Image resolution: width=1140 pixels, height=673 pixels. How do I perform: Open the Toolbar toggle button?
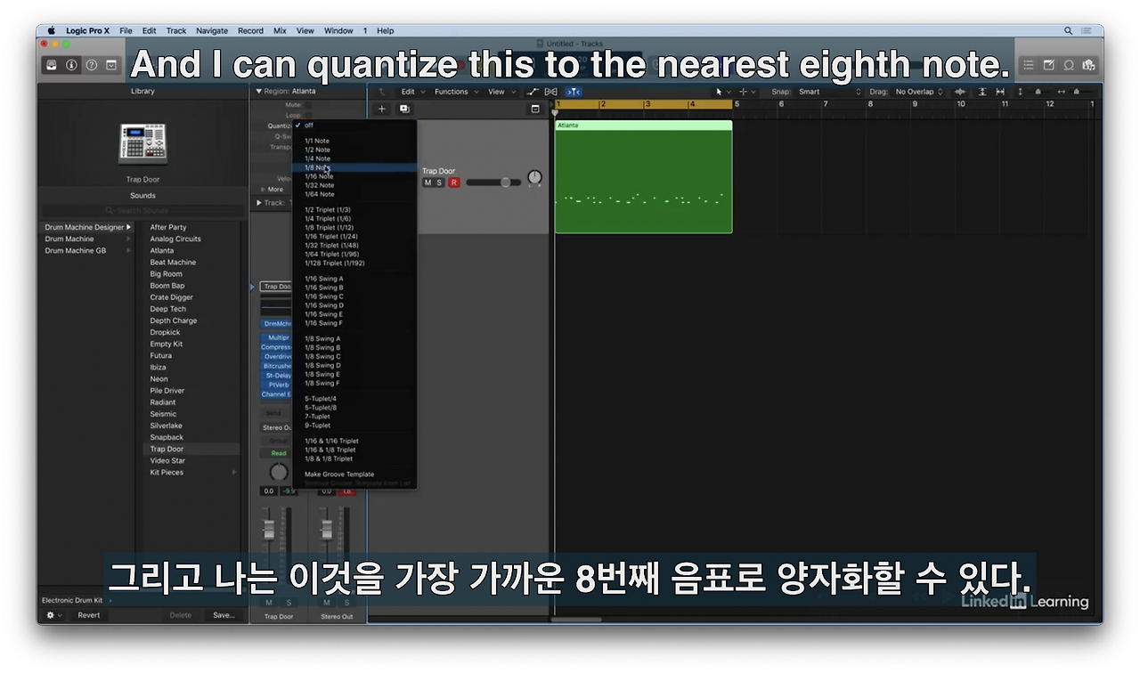click(x=111, y=65)
